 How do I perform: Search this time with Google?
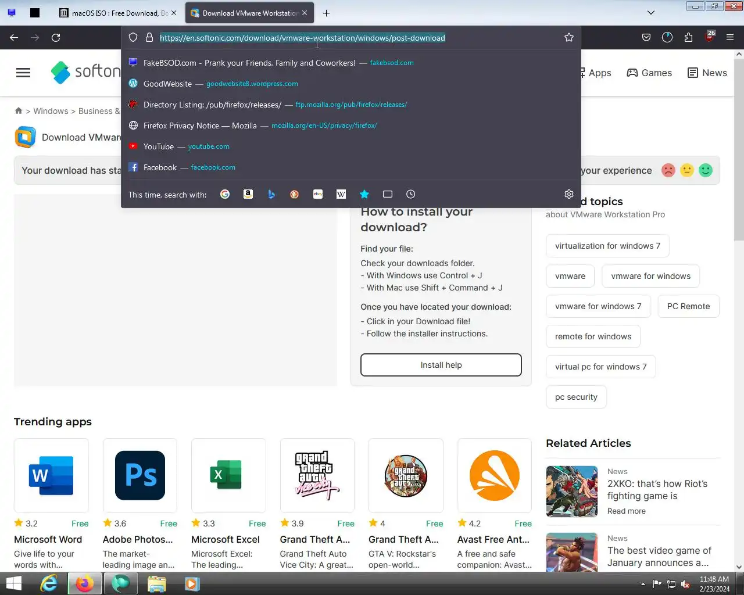coord(225,194)
